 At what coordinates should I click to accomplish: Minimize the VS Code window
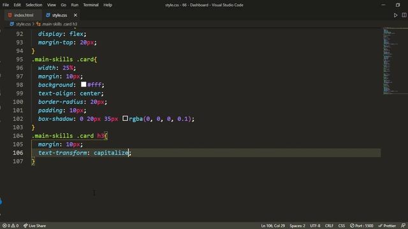[x=383, y=5]
